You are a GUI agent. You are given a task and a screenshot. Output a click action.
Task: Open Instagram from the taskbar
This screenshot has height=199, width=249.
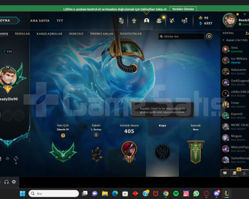(x=186, y=193)
